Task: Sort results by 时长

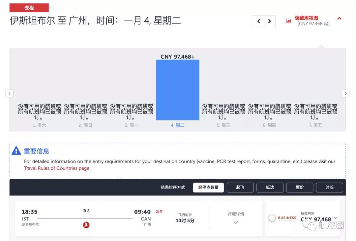Action: click(329, 188)
